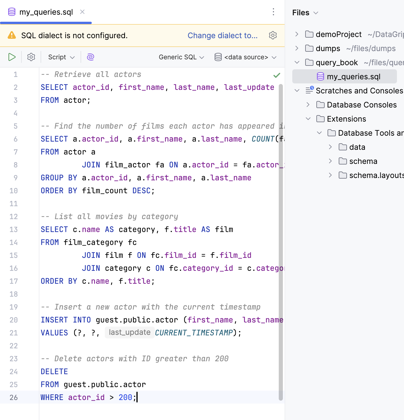Click the dumps folder icon
This screenshot has height=420, width=404.
tap(309, 48)
